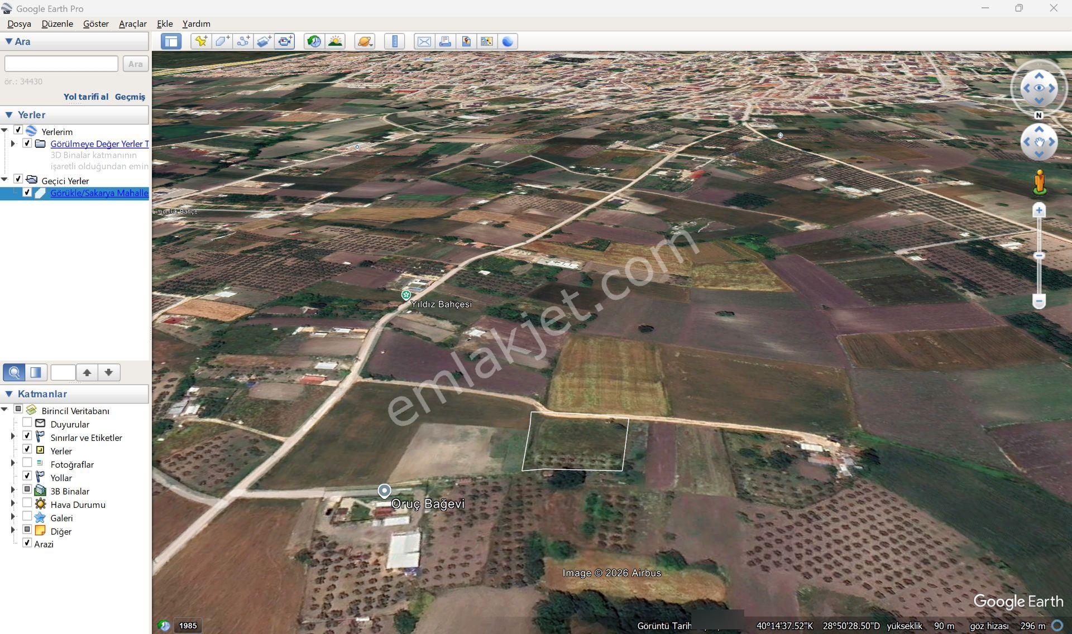Toggle the Görükle/Sakarya Mahalle placemark checkbox
Viewport: 1072px width, 634px height.
[27, 193]
